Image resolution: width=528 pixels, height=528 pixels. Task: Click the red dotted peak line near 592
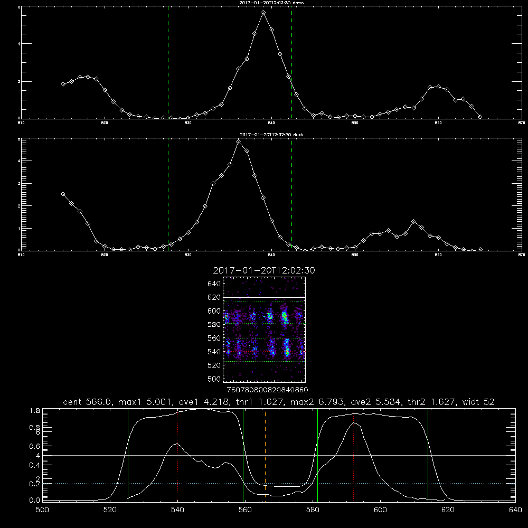353,455
